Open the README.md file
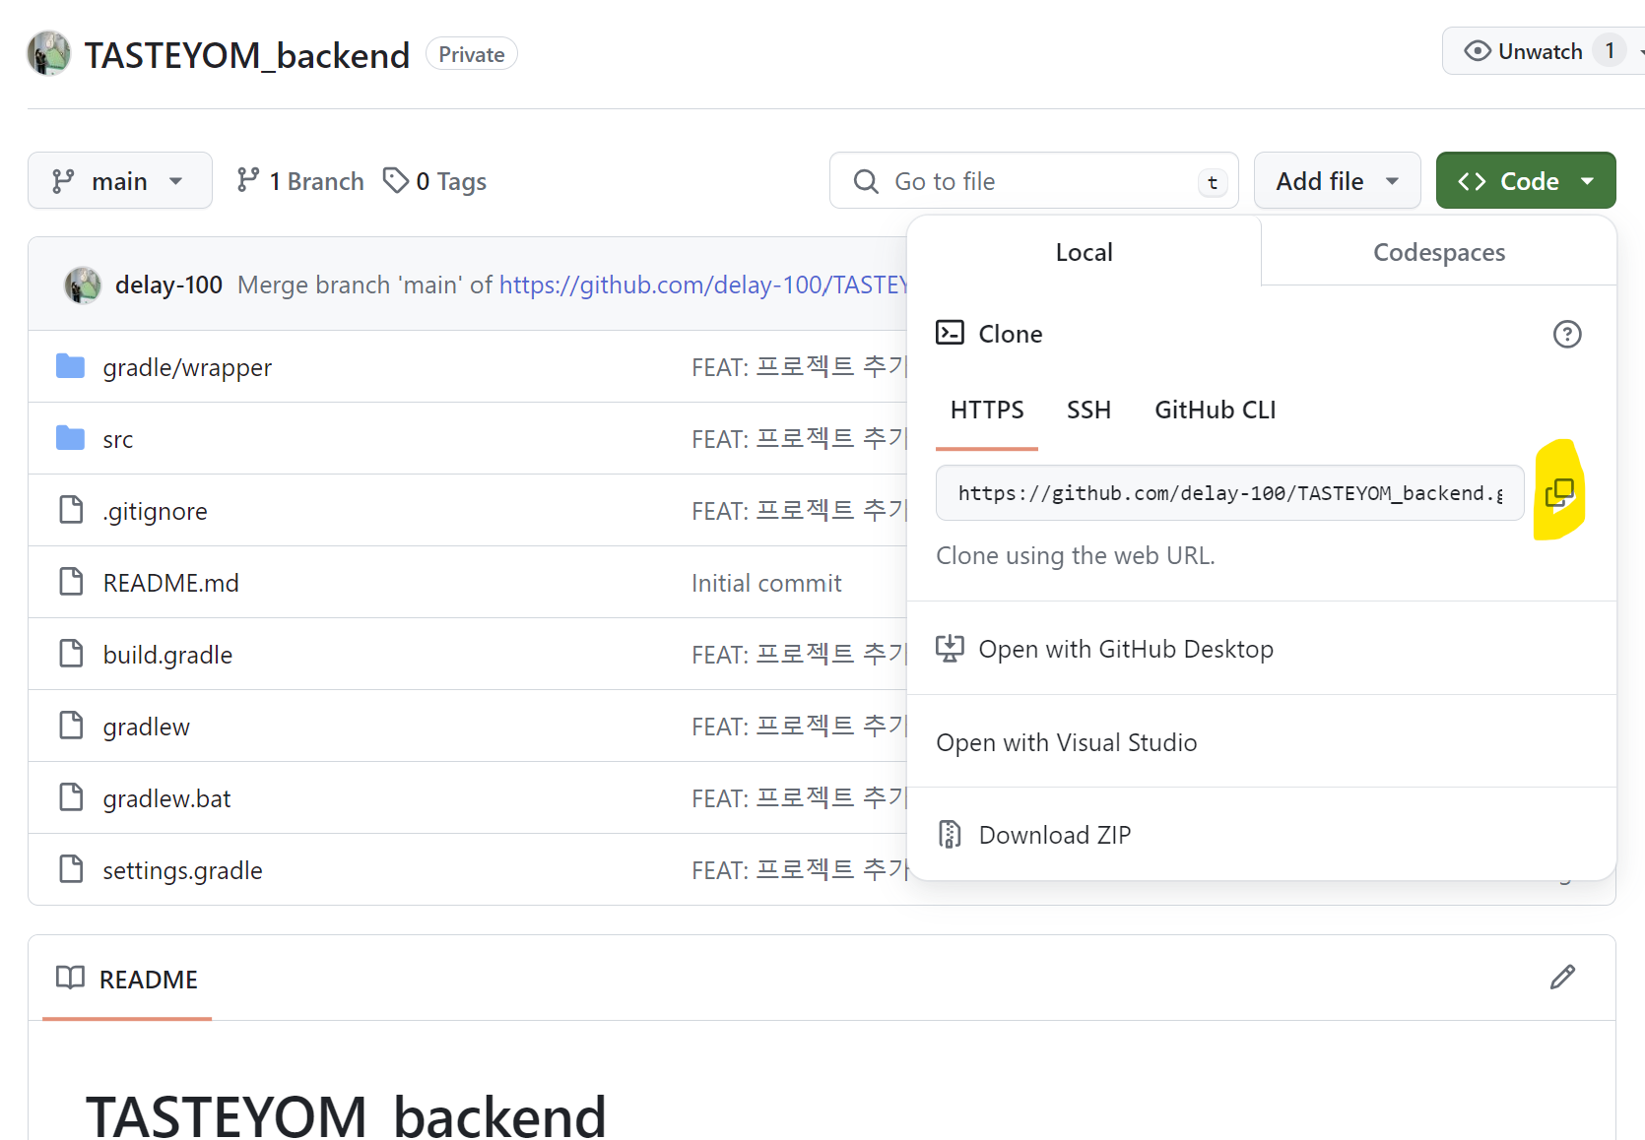 click(170, 583)
